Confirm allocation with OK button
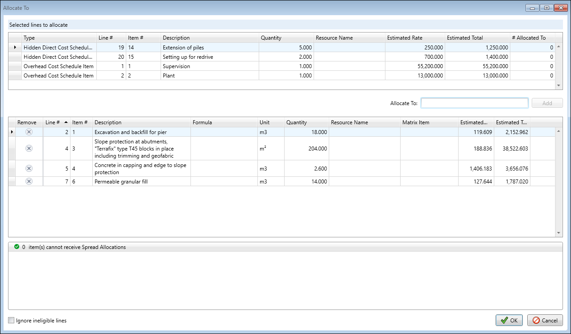Viewport: 571px width, 334px height. point(509,320)
